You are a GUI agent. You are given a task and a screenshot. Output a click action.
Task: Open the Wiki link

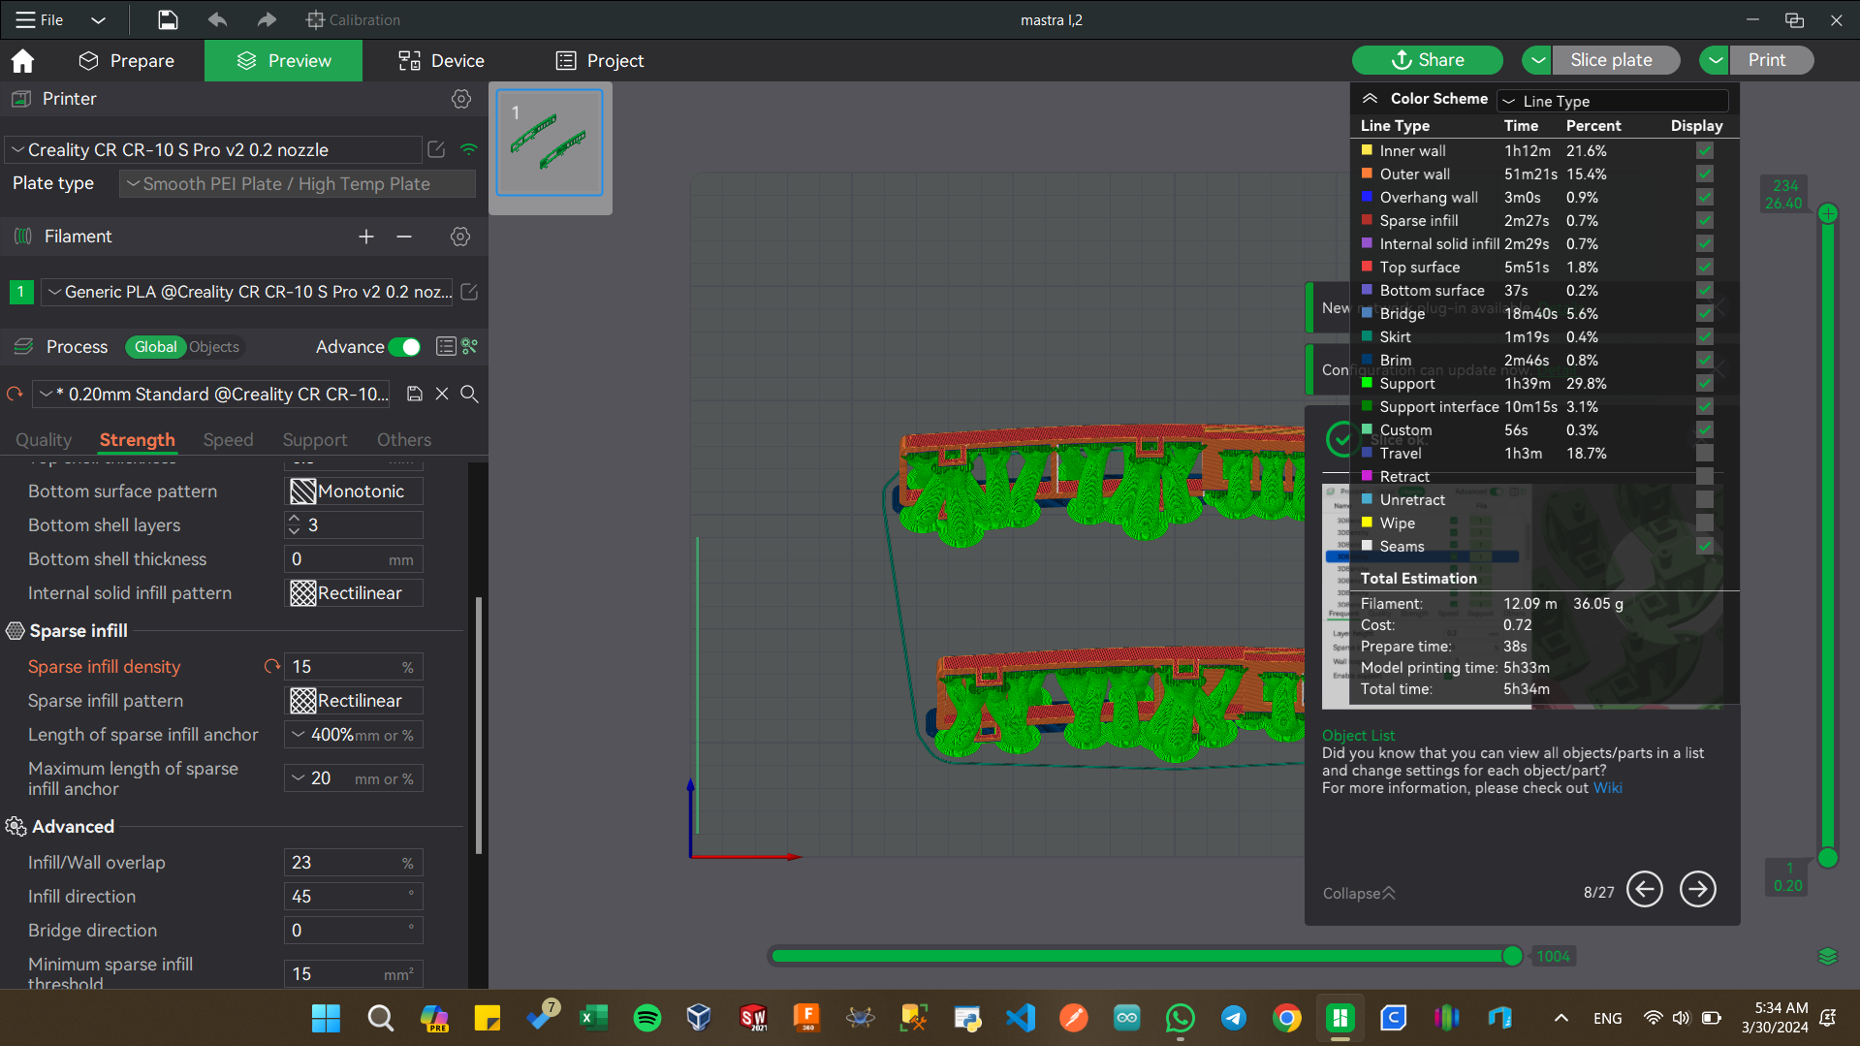[1607, 788]
